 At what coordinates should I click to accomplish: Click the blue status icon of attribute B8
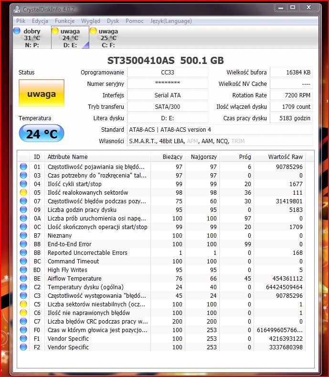tap(23, 244)
